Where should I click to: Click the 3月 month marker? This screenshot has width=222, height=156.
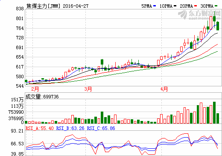point(88,89)
